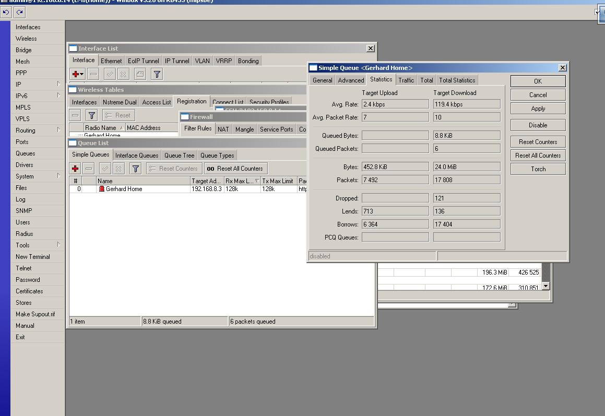Open Torch from Simple Queue dialog
The image size is (605, 416).
(x=538, y=169)
